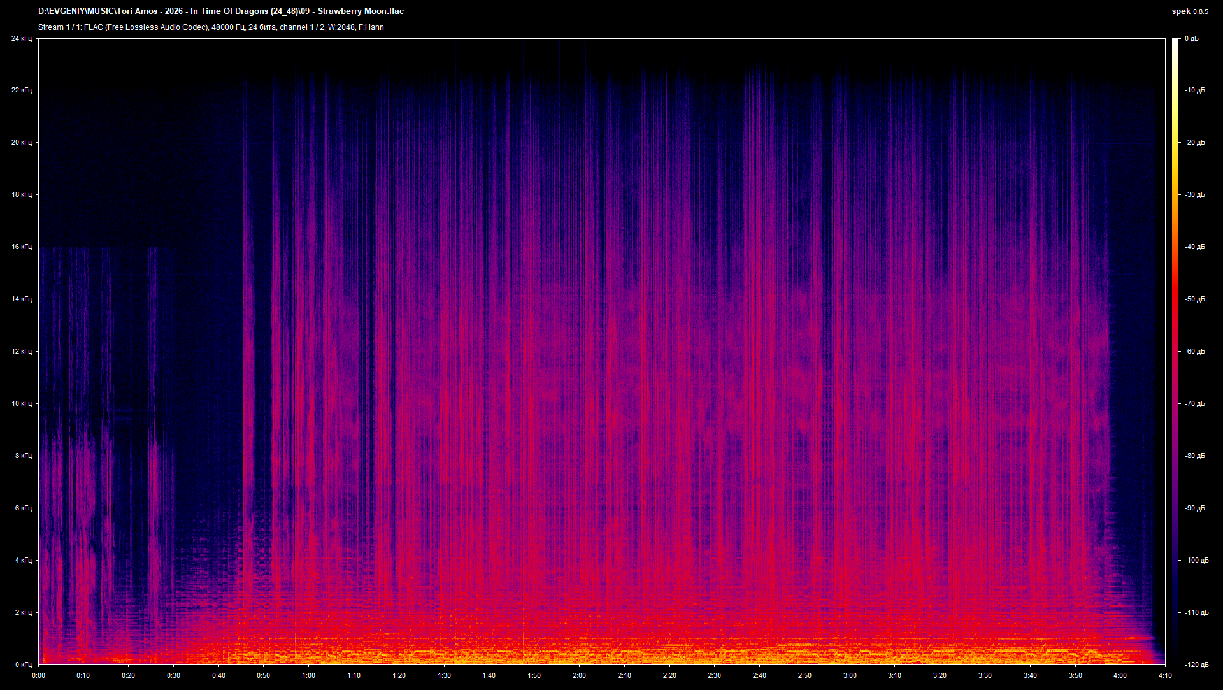This screenshot has width=1223, height=690.
Task: Click the 8 кГц frequency label
Action: 24,456
